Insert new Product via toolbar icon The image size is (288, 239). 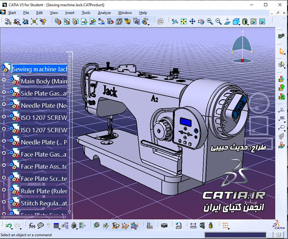(x=67, y=22)
